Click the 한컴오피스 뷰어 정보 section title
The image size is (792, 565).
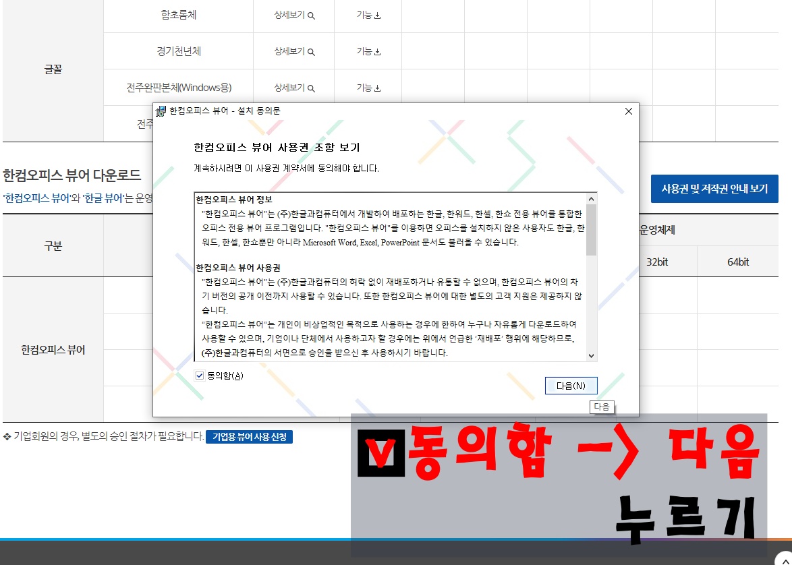click(234, 200)
